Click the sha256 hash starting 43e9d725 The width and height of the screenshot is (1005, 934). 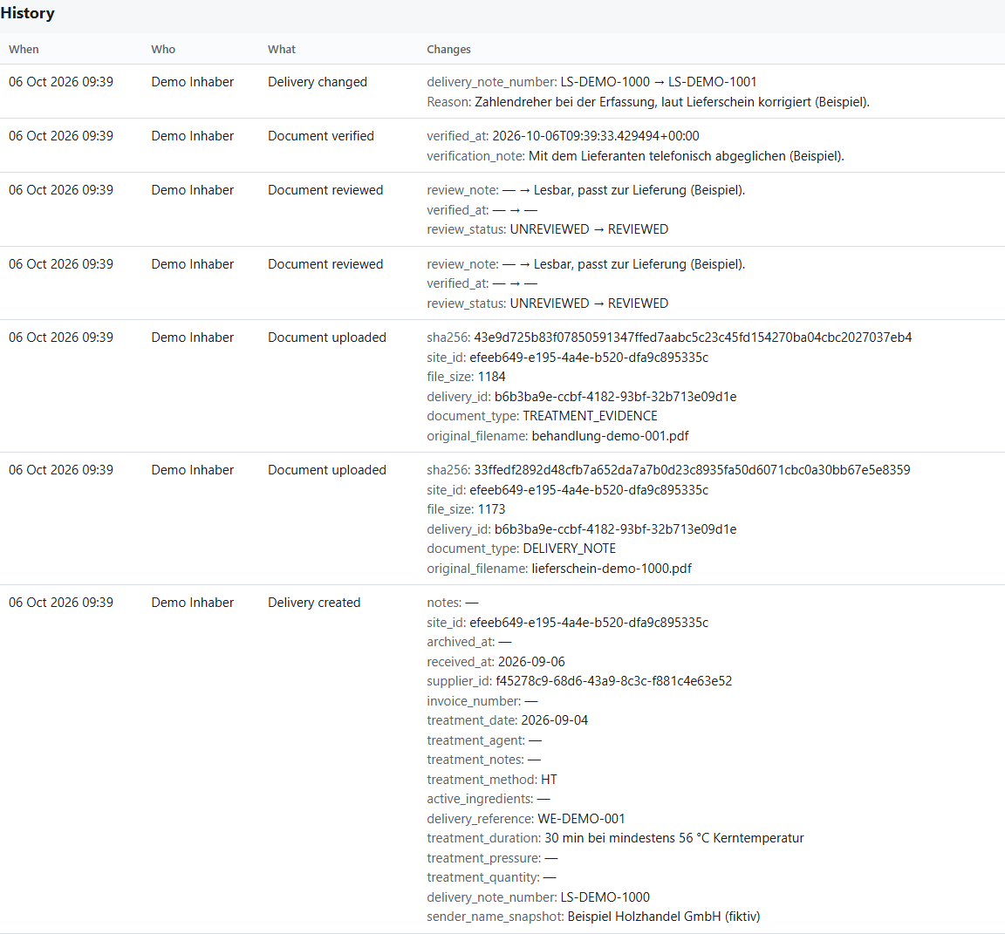pyautogui.click(x=693, y=337)
